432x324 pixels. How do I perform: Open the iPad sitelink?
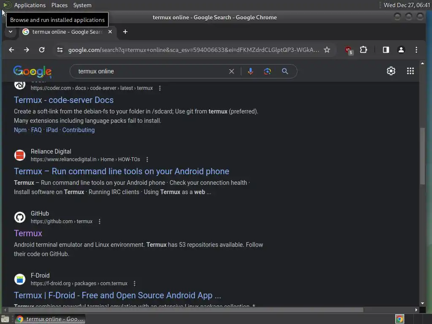[x=52, y=130]
